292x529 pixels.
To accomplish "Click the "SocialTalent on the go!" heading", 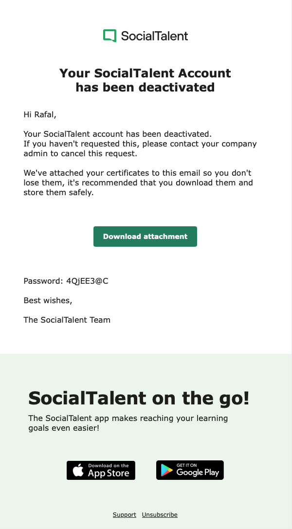I will coord(139,398).
